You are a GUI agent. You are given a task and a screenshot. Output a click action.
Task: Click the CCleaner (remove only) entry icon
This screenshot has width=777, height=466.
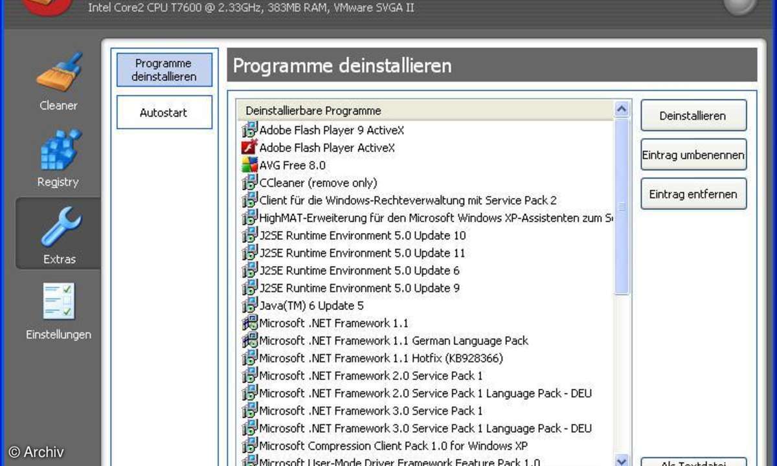click(249, 183)
